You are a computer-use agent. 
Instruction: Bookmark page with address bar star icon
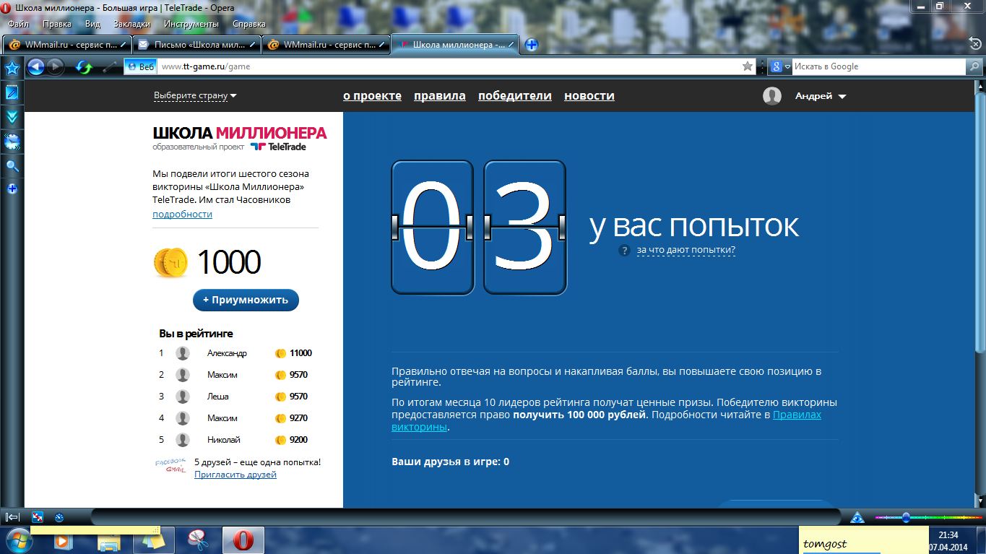748,66
